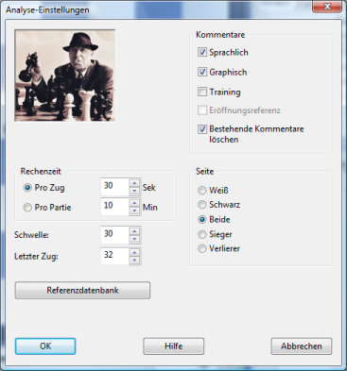347x371 pixels.
Task: Open the Referenzdatenbank button
Action: tap(82, 290)
